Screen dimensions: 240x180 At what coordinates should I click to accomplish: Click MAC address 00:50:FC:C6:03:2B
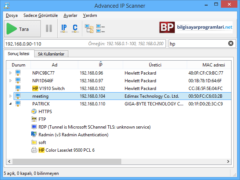pyautogui.click(x=205, y=96)
